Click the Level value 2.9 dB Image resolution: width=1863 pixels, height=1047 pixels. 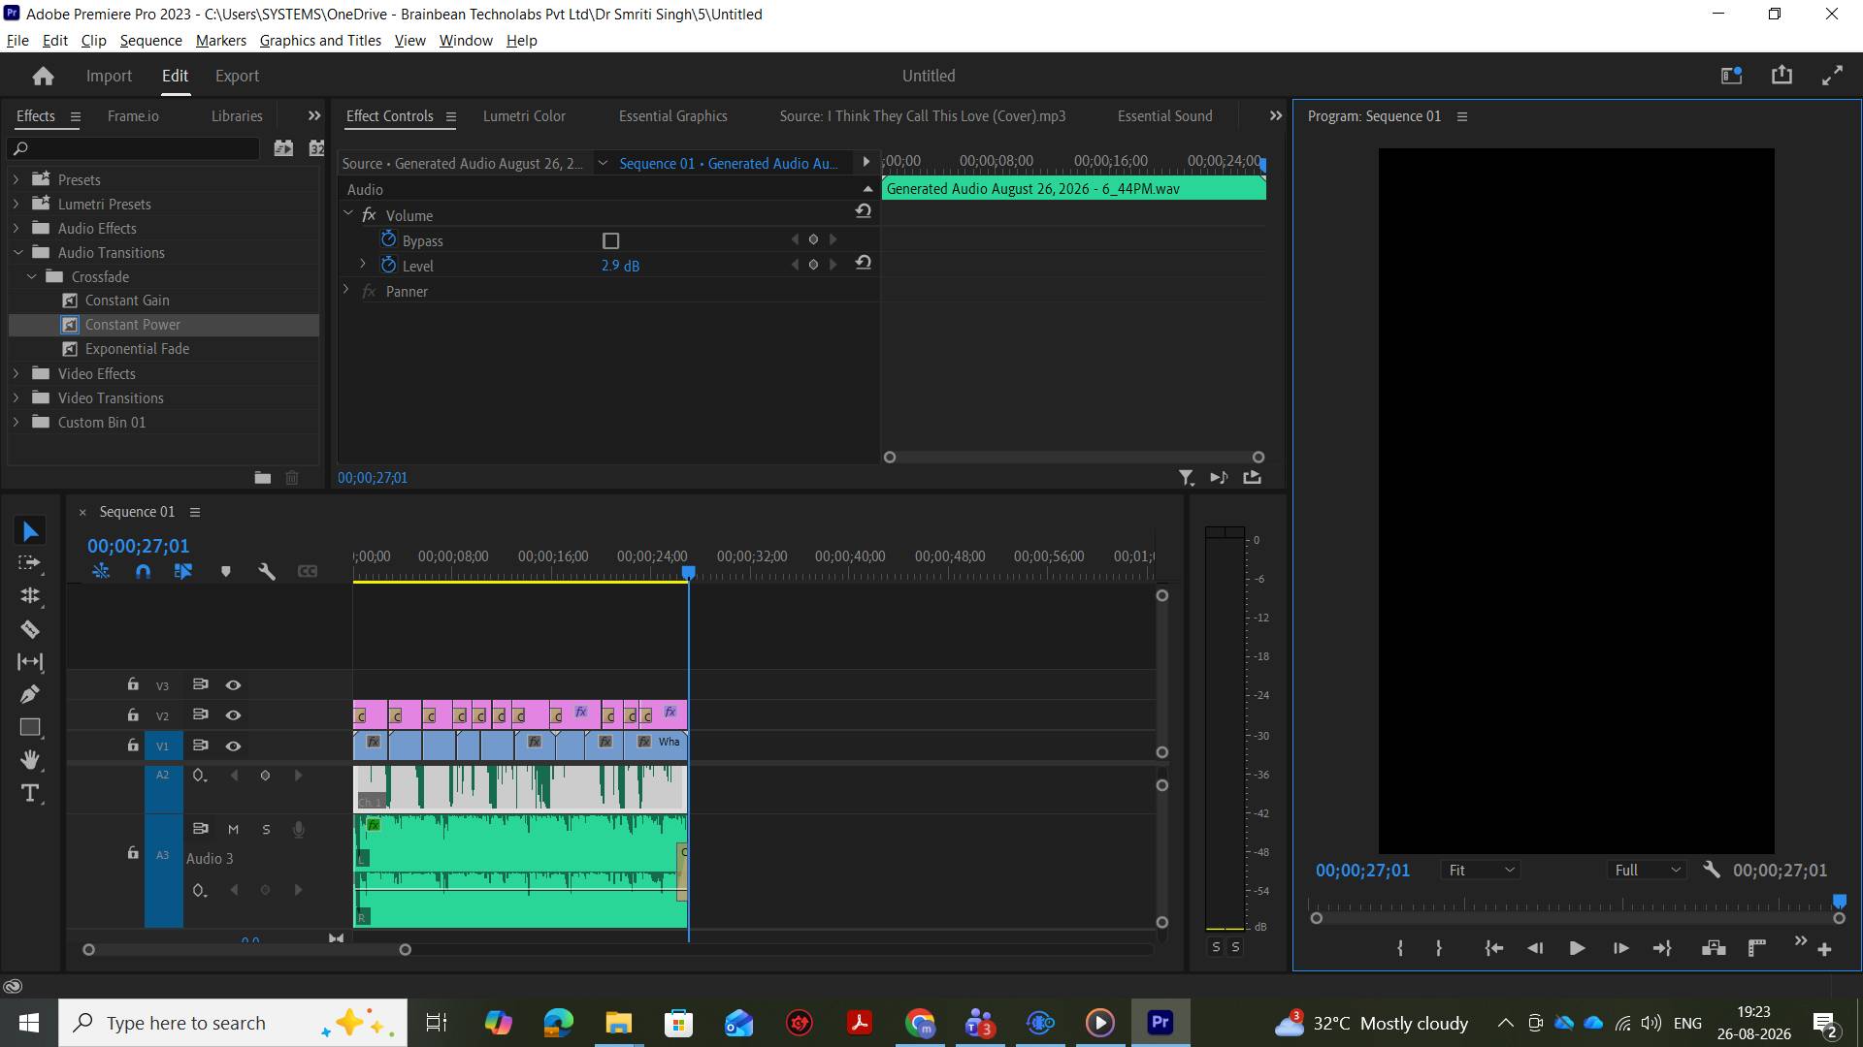coord(620,266)
